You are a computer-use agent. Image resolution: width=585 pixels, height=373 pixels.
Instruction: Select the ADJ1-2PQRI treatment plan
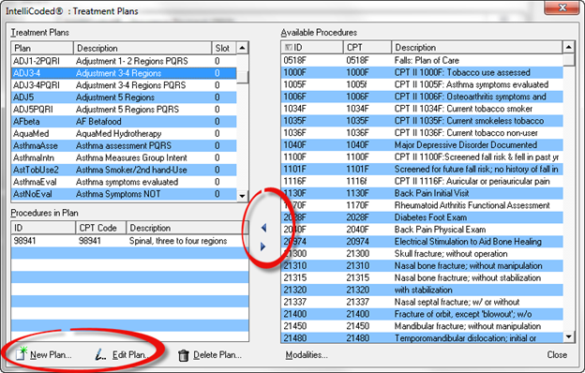coord(124,61)
